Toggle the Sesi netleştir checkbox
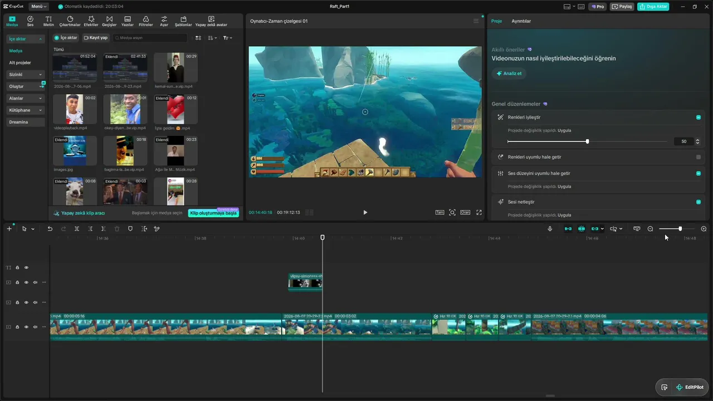The image size is (713, 401). (x=699, y=202)
